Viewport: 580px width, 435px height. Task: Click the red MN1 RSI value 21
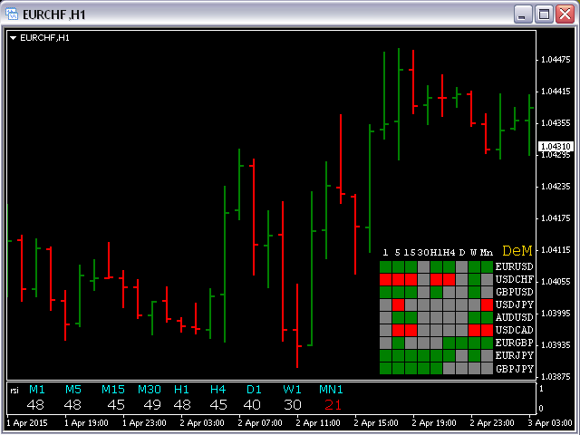333,405
